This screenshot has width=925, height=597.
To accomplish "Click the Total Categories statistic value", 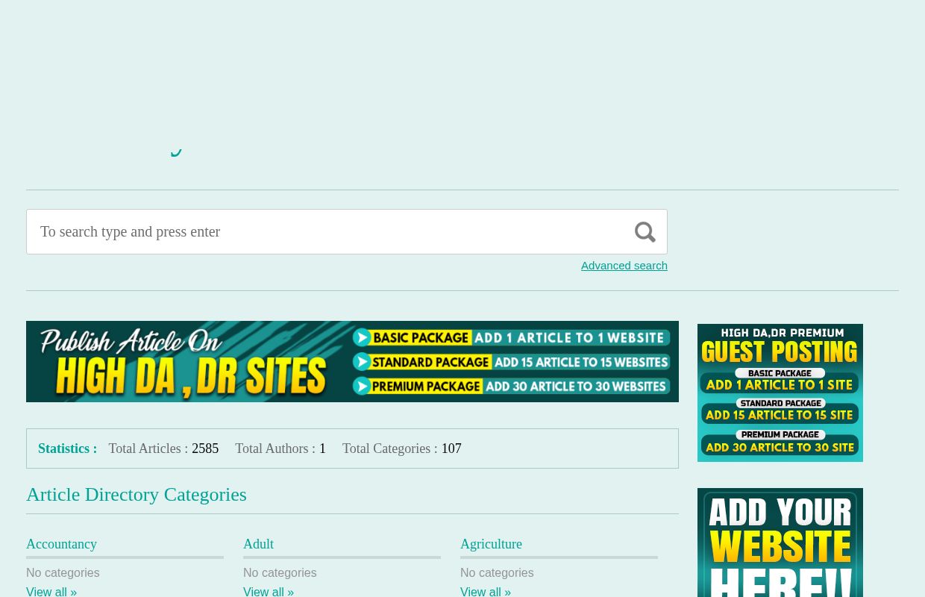I will (x=451, y=448).
